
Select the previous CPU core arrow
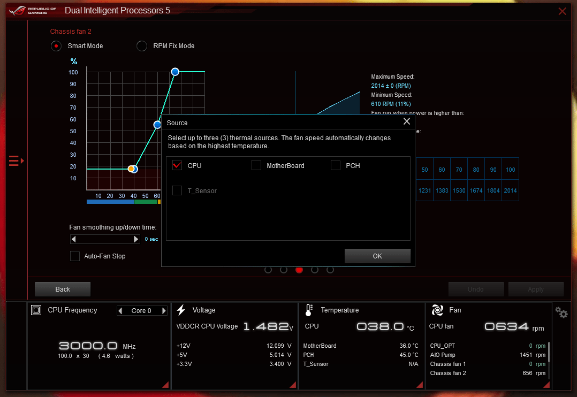[120, 311]
